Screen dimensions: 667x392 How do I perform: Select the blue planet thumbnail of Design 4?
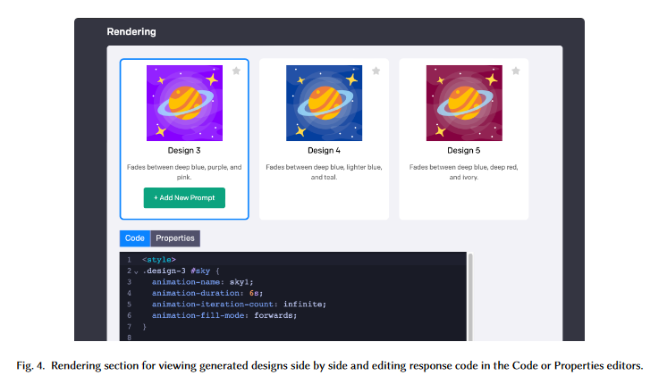pyautogui.click(x=324, y=103)
